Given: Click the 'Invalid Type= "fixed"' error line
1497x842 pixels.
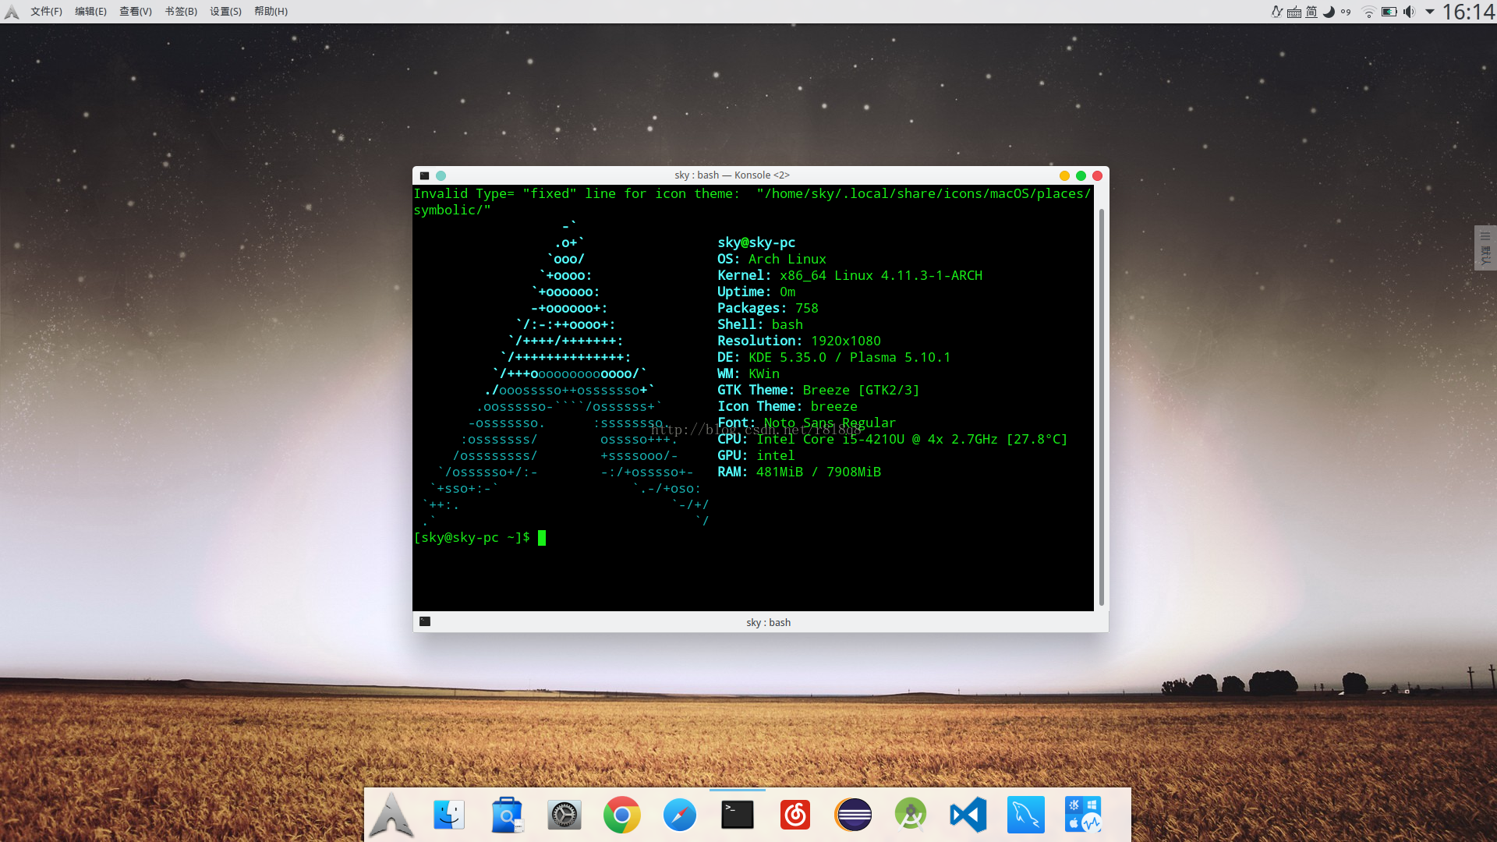Looking at the screenshot, I should 752,202.
